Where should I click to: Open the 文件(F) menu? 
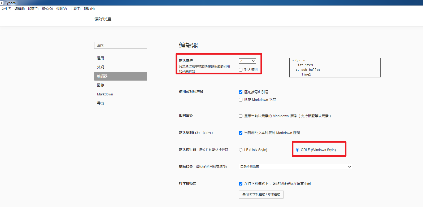pos(6,9)
